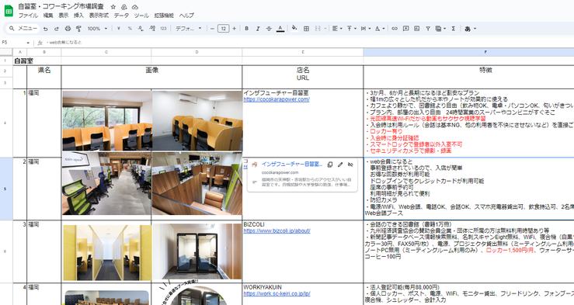Open the fill color picker
The image size is (574, 305).
click(x=294, y=29)
